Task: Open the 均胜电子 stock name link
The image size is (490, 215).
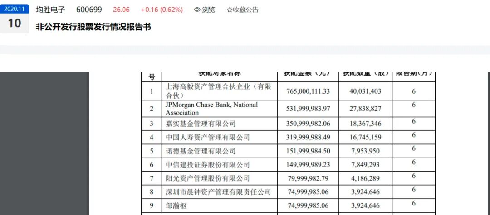Action: [x=50, y=10]
